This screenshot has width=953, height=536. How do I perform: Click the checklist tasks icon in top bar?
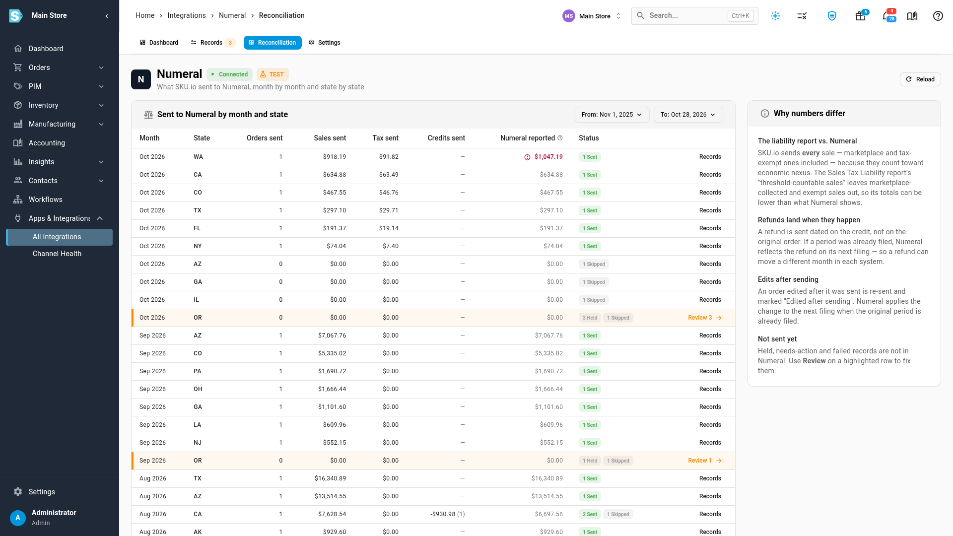point(802,16)
